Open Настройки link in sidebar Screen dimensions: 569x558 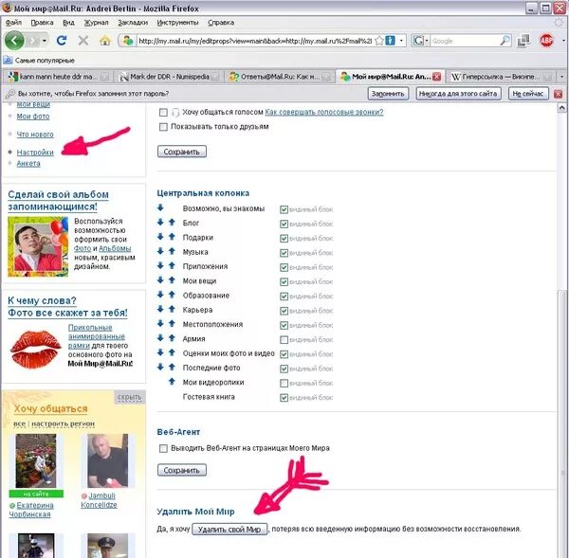click(x=35, y=153)
